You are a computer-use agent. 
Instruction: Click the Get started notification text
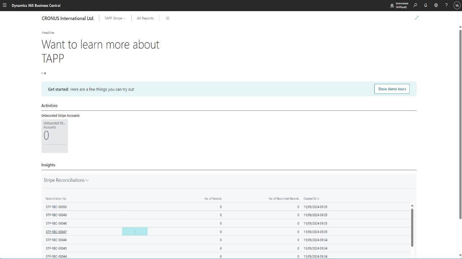(91, 89)
